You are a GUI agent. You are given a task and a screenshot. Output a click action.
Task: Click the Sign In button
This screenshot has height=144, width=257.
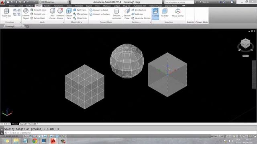[204, 2]
